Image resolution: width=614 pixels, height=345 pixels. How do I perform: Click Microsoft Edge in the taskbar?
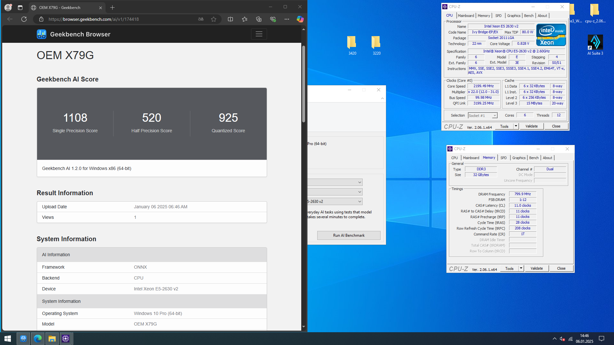pyautogui.click(x=38, y=339)
